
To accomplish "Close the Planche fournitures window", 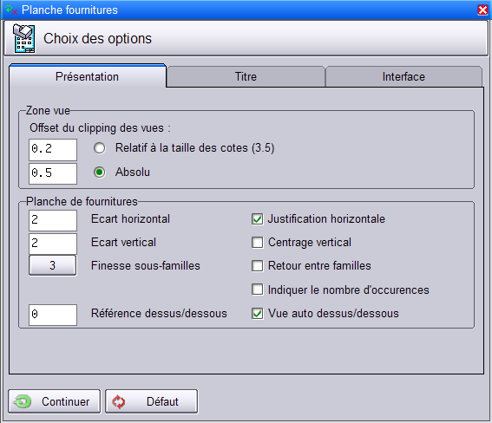I will click(x=482, y=10).
